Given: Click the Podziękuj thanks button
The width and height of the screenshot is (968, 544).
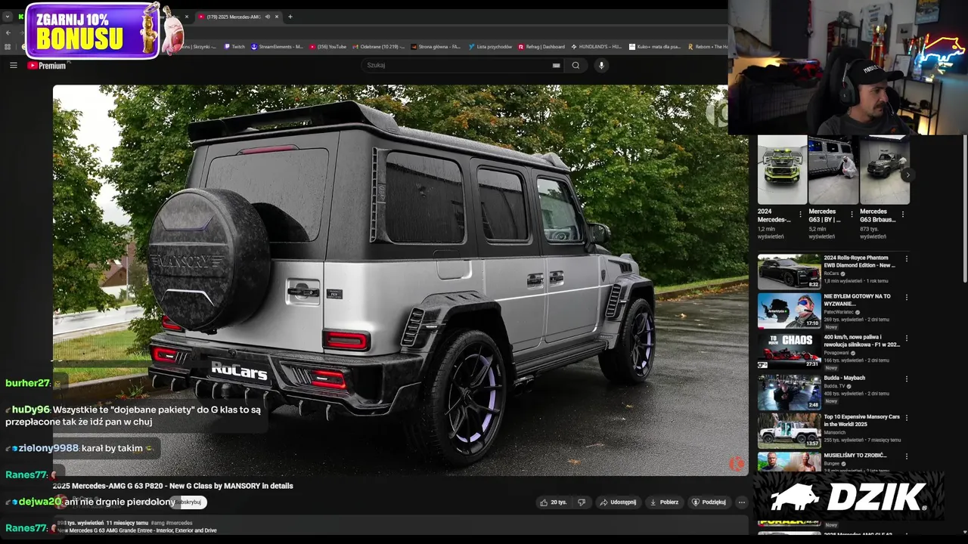Looking at the screenshot, I should [x=709, y=502].
